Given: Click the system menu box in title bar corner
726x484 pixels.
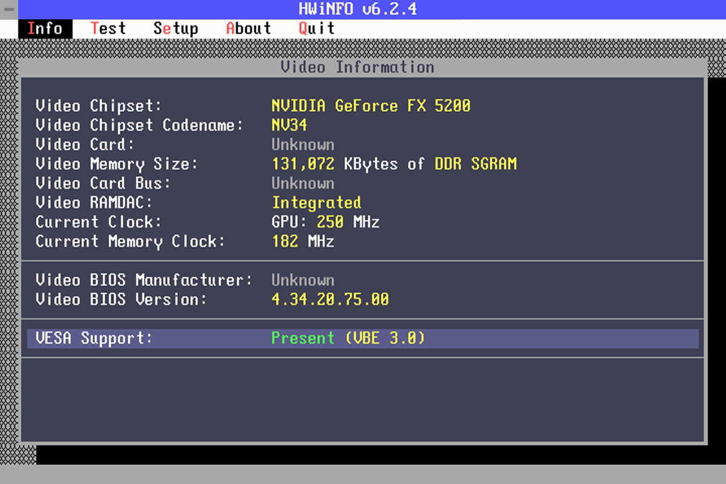Looking at the screenshot, I should [8, 10].
